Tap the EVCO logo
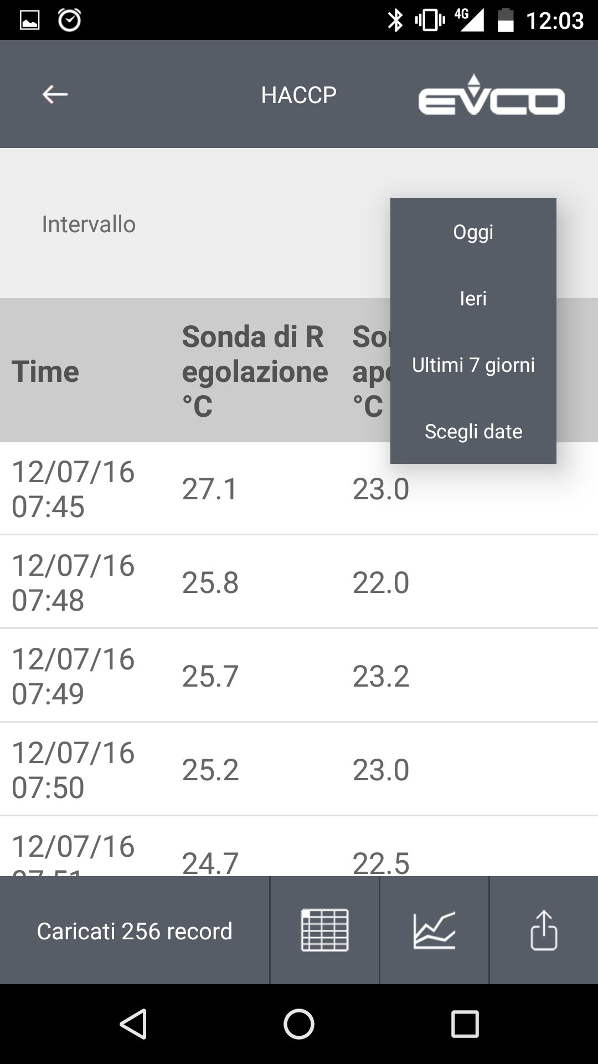The image size is (598, 1064). pos(491,95)
